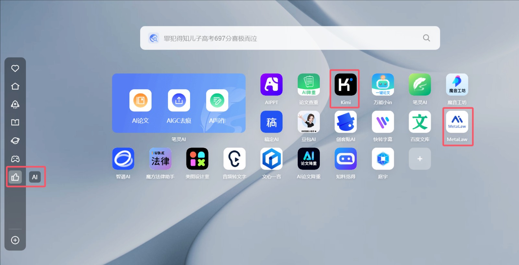The image size is (519, 265).
Task: Launch the Kimi app icon
Action: coord(345,85)
